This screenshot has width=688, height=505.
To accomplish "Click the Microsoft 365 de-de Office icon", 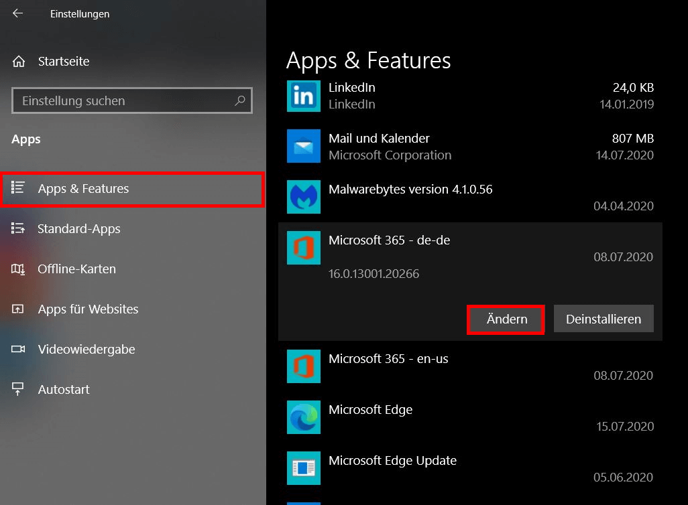I will (x=304, y=248).
